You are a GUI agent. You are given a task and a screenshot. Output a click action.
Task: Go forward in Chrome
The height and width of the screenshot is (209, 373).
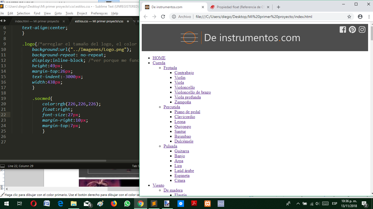tap(154, 17)
